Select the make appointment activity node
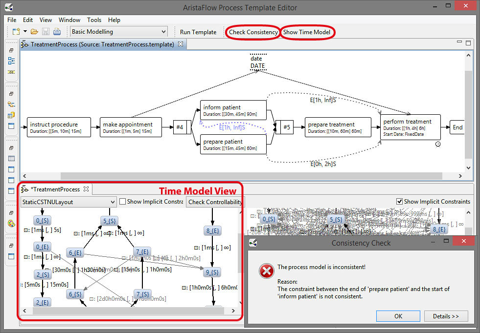Screen dimensions: 480x333 (x=131, y=127)
